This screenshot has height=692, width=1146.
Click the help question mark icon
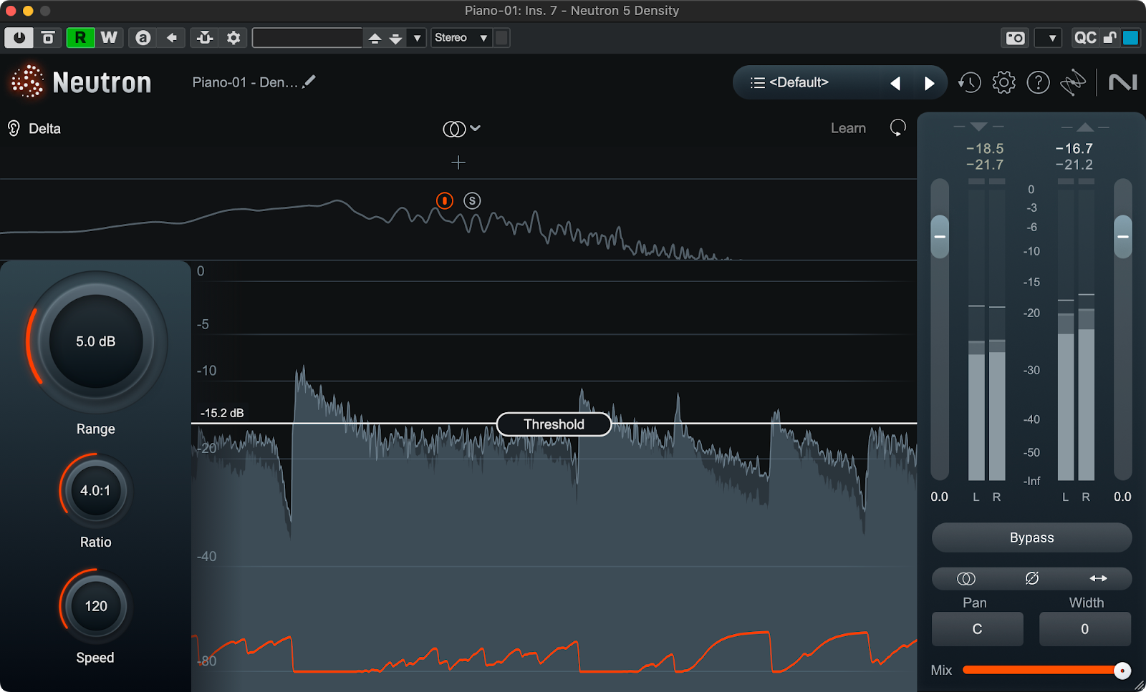coord(1038,83)
